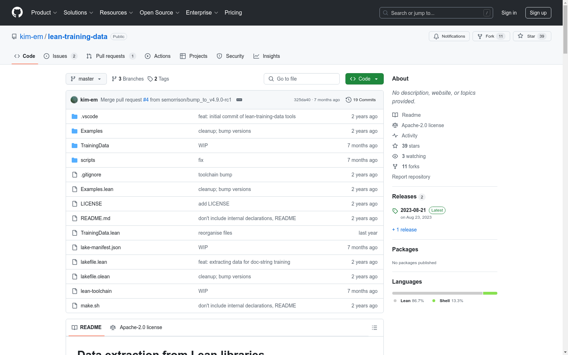Screen dimensions: 568x355
Task: Click the Readme book icon in About
Action: [x=395, y=115]
